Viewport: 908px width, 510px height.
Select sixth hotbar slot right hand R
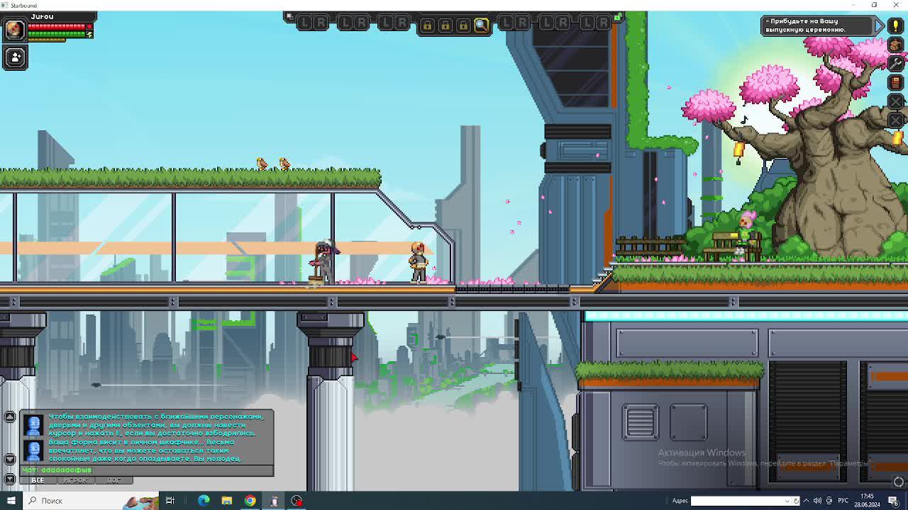tap(603, 23)
